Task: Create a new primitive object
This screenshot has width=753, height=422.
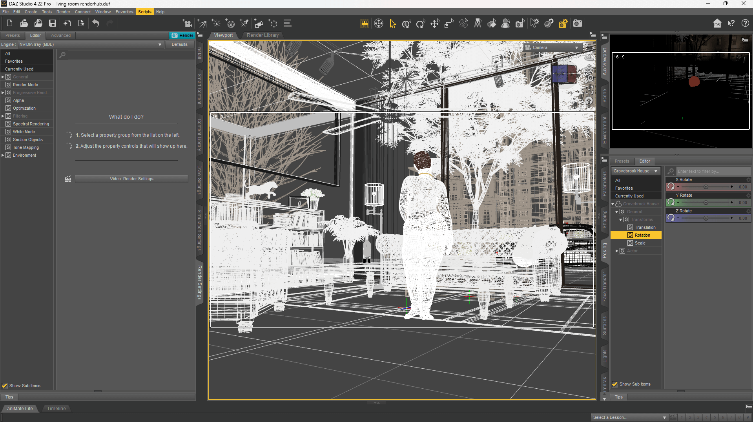Action: pyautogui.click(x=259, y=24)
